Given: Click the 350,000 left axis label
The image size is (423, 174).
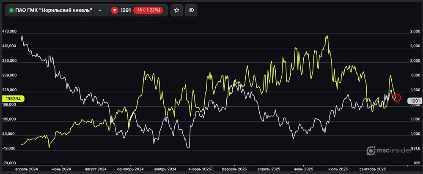Looking at the screenshot, I should (9, 61).
